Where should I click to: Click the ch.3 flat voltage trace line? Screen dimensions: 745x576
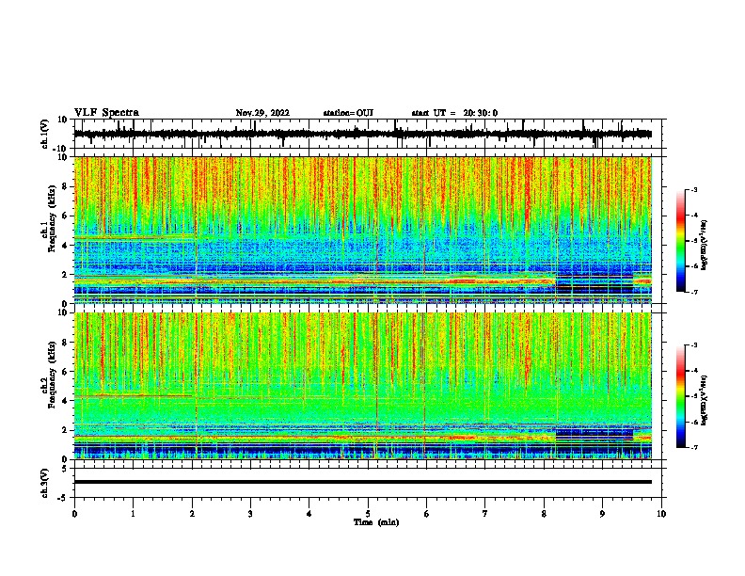[x=362, y=482]
